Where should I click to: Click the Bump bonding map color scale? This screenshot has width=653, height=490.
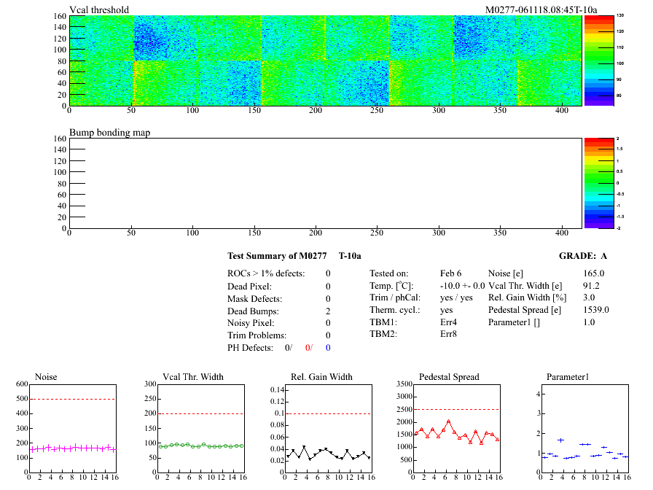click(x=598, y=182)
